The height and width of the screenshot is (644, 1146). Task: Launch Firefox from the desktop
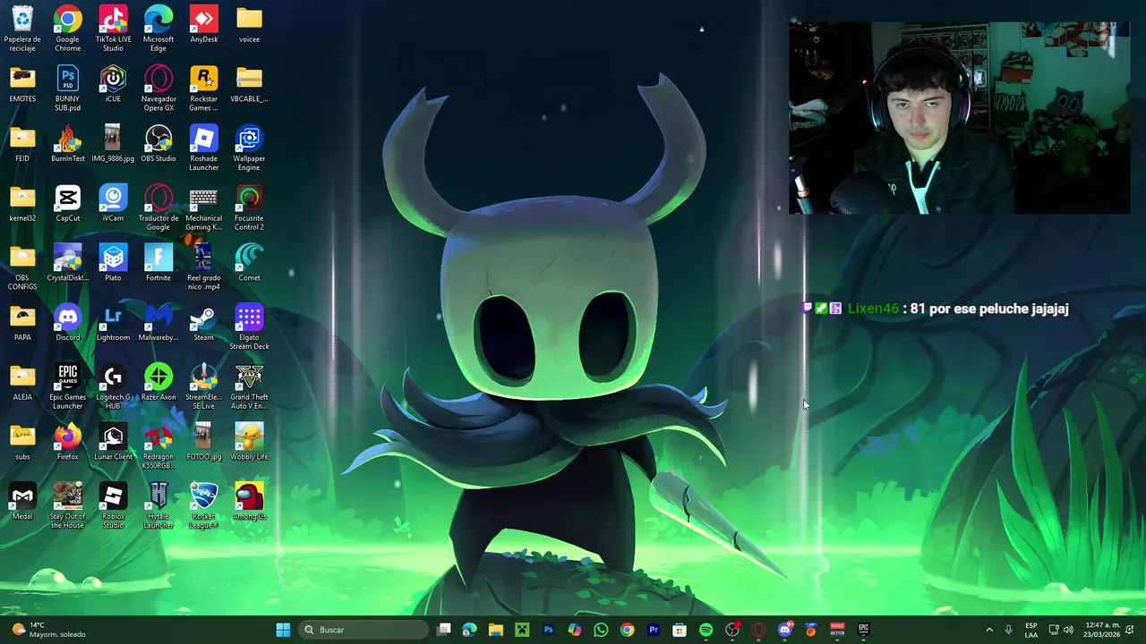pyautogui.click(x=68, y=443)
